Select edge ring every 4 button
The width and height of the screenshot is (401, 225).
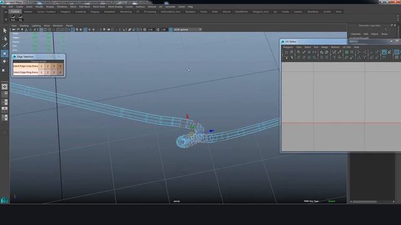60,72
